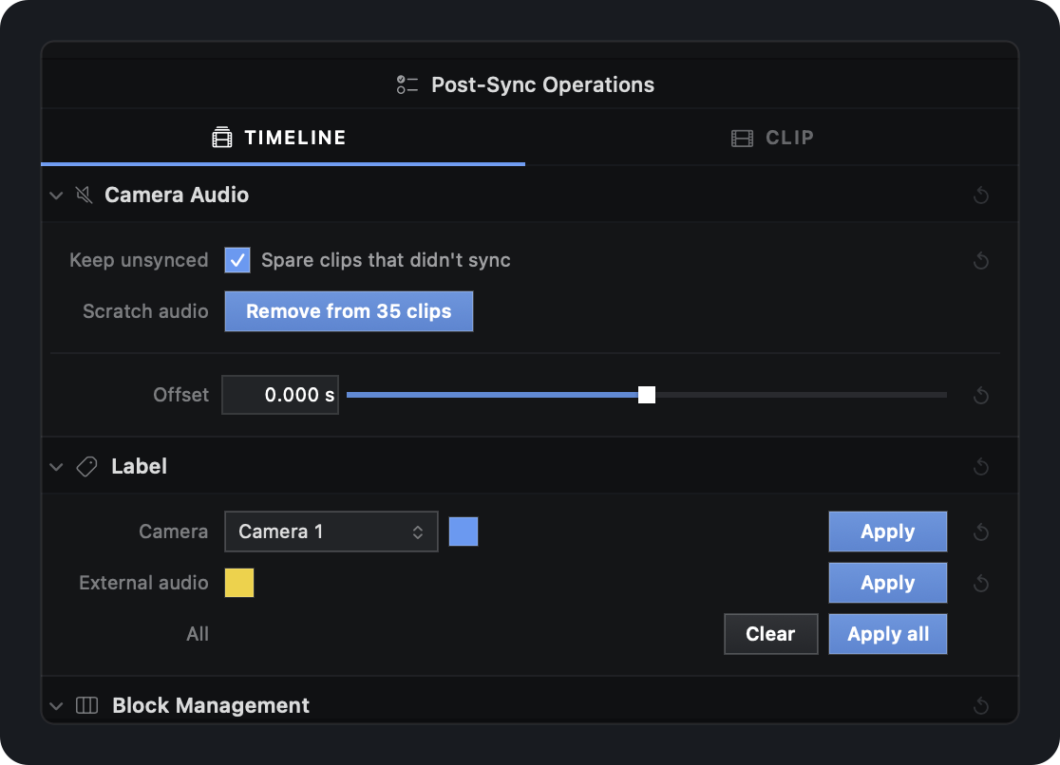Reset the Offset value
This screenshot has height=765, width=1060.
(981, 396)
